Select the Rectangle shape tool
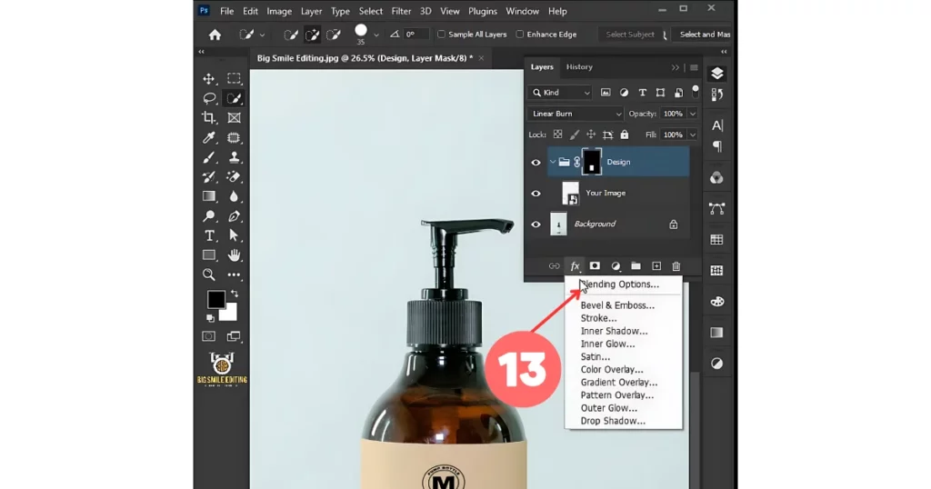This screenshot has height=489, width=931. pyautogui.click(x=209, y=255)
